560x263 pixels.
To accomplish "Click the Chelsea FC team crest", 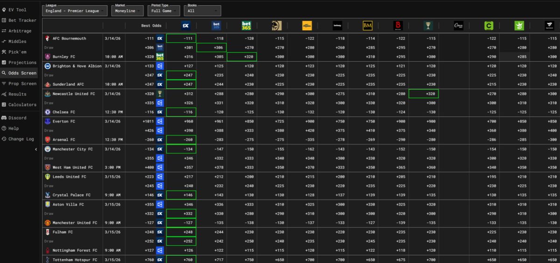I will pos(47,112).
